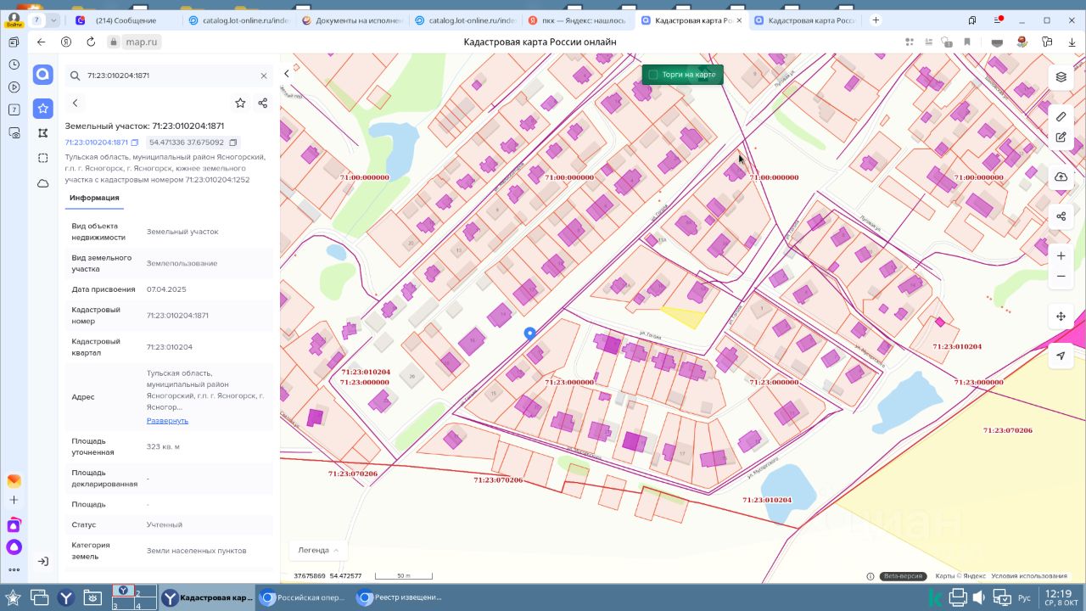Viewport: 1086px width, 611px height.
Task: Zoom out the cadastral map
Action: tap(1061, 277)
